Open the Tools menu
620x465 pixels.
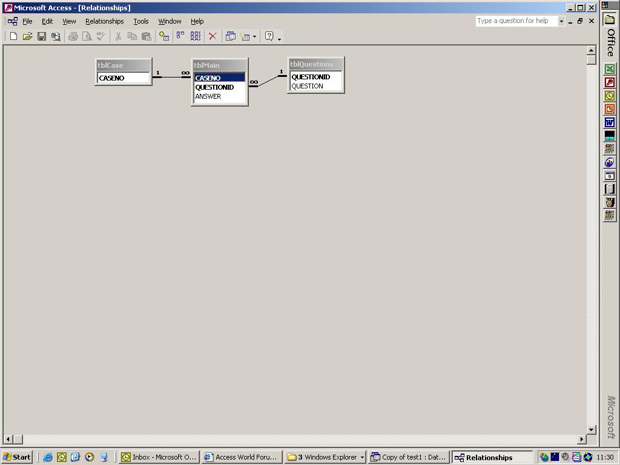140,21
